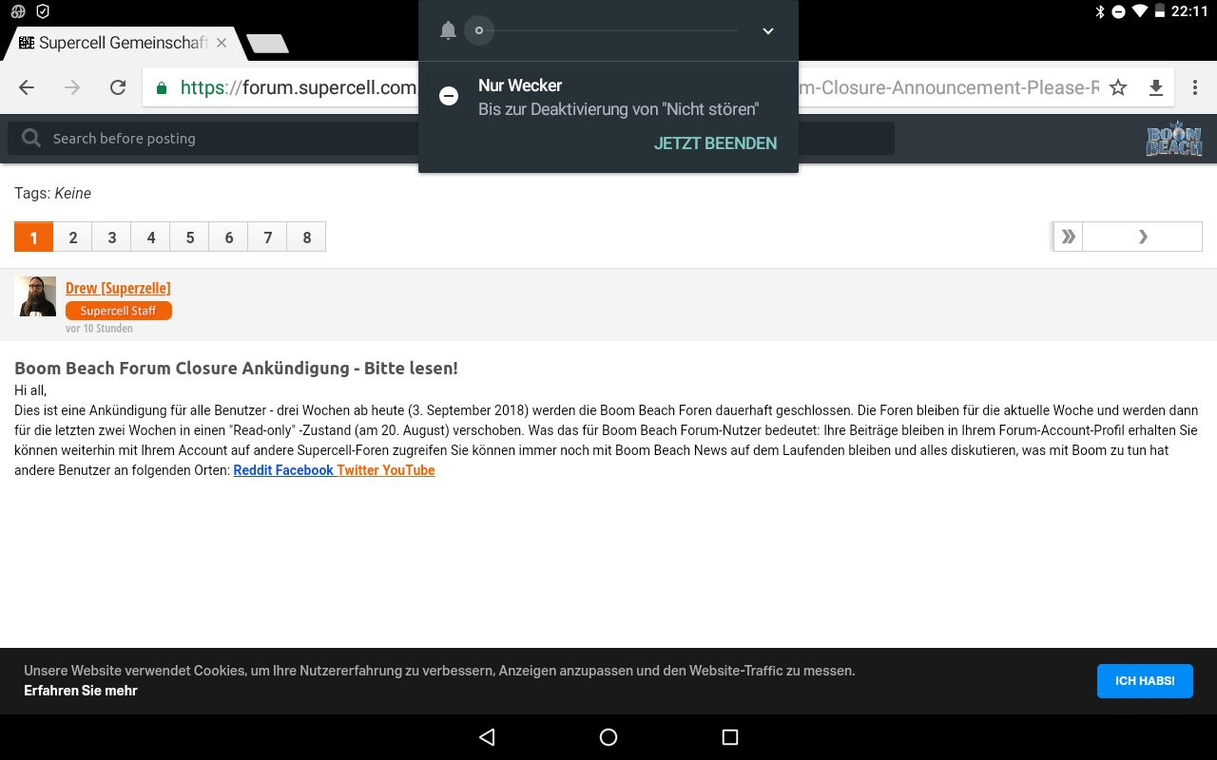Viewport: 1217px width, 760px height.
Task: Expand the volume panel chevron
Action: tap(768, 30)
